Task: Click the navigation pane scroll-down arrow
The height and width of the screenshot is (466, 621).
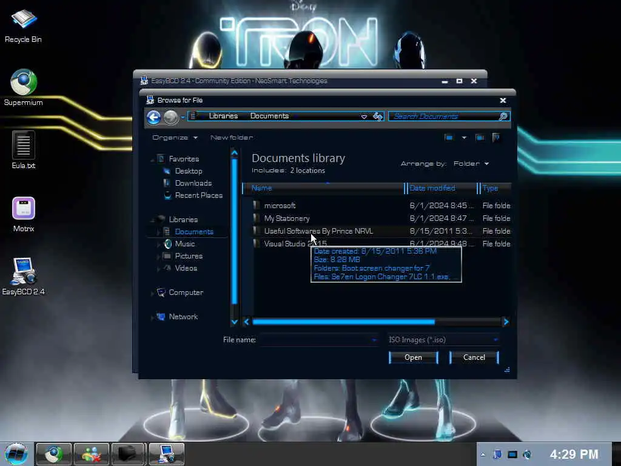Action: click(234, 322)
